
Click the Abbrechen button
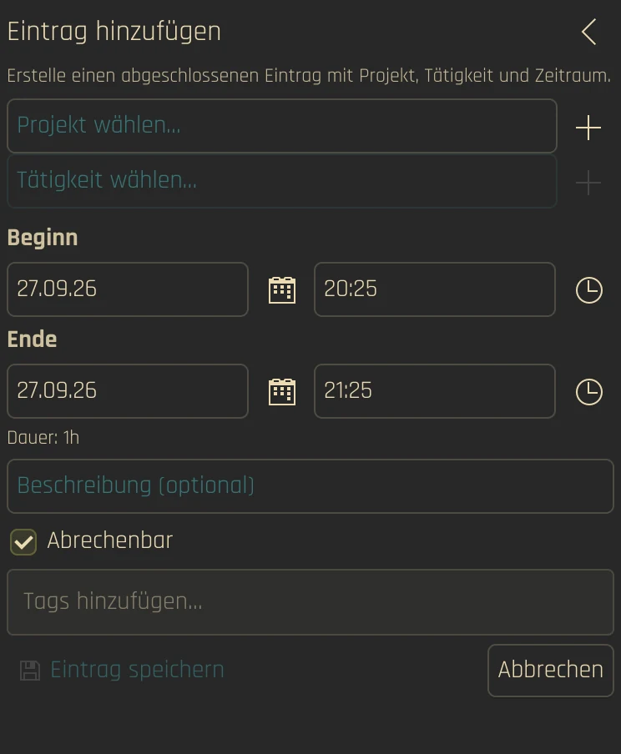pyautogui.click(x=551, y=671)
